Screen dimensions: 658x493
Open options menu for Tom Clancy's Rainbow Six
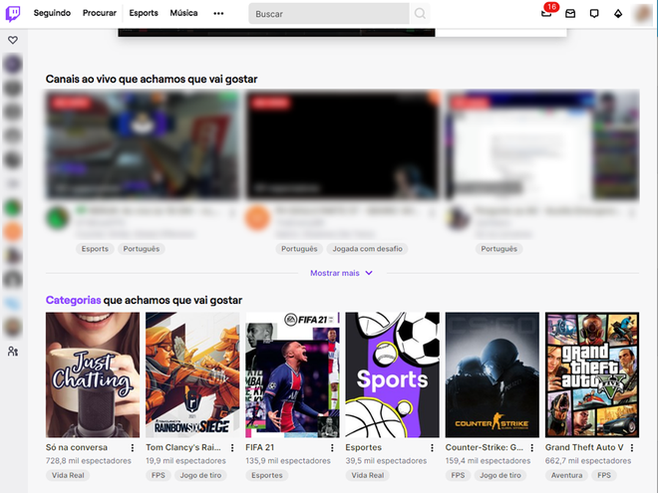point(232,448)
